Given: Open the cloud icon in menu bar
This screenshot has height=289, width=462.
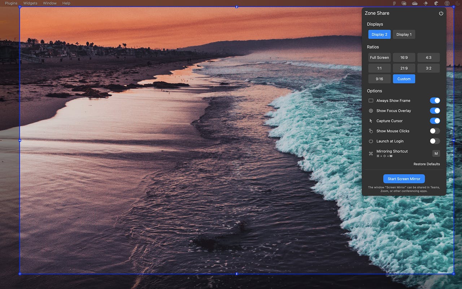Looking at the screenshot, I should [415, 3].
